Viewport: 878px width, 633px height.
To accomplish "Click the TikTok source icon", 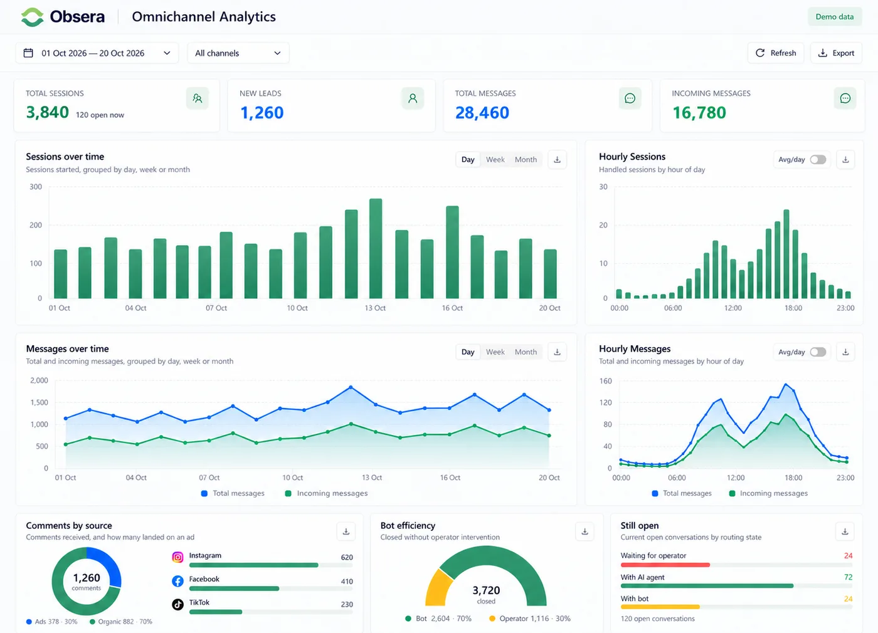I will 178,604.
